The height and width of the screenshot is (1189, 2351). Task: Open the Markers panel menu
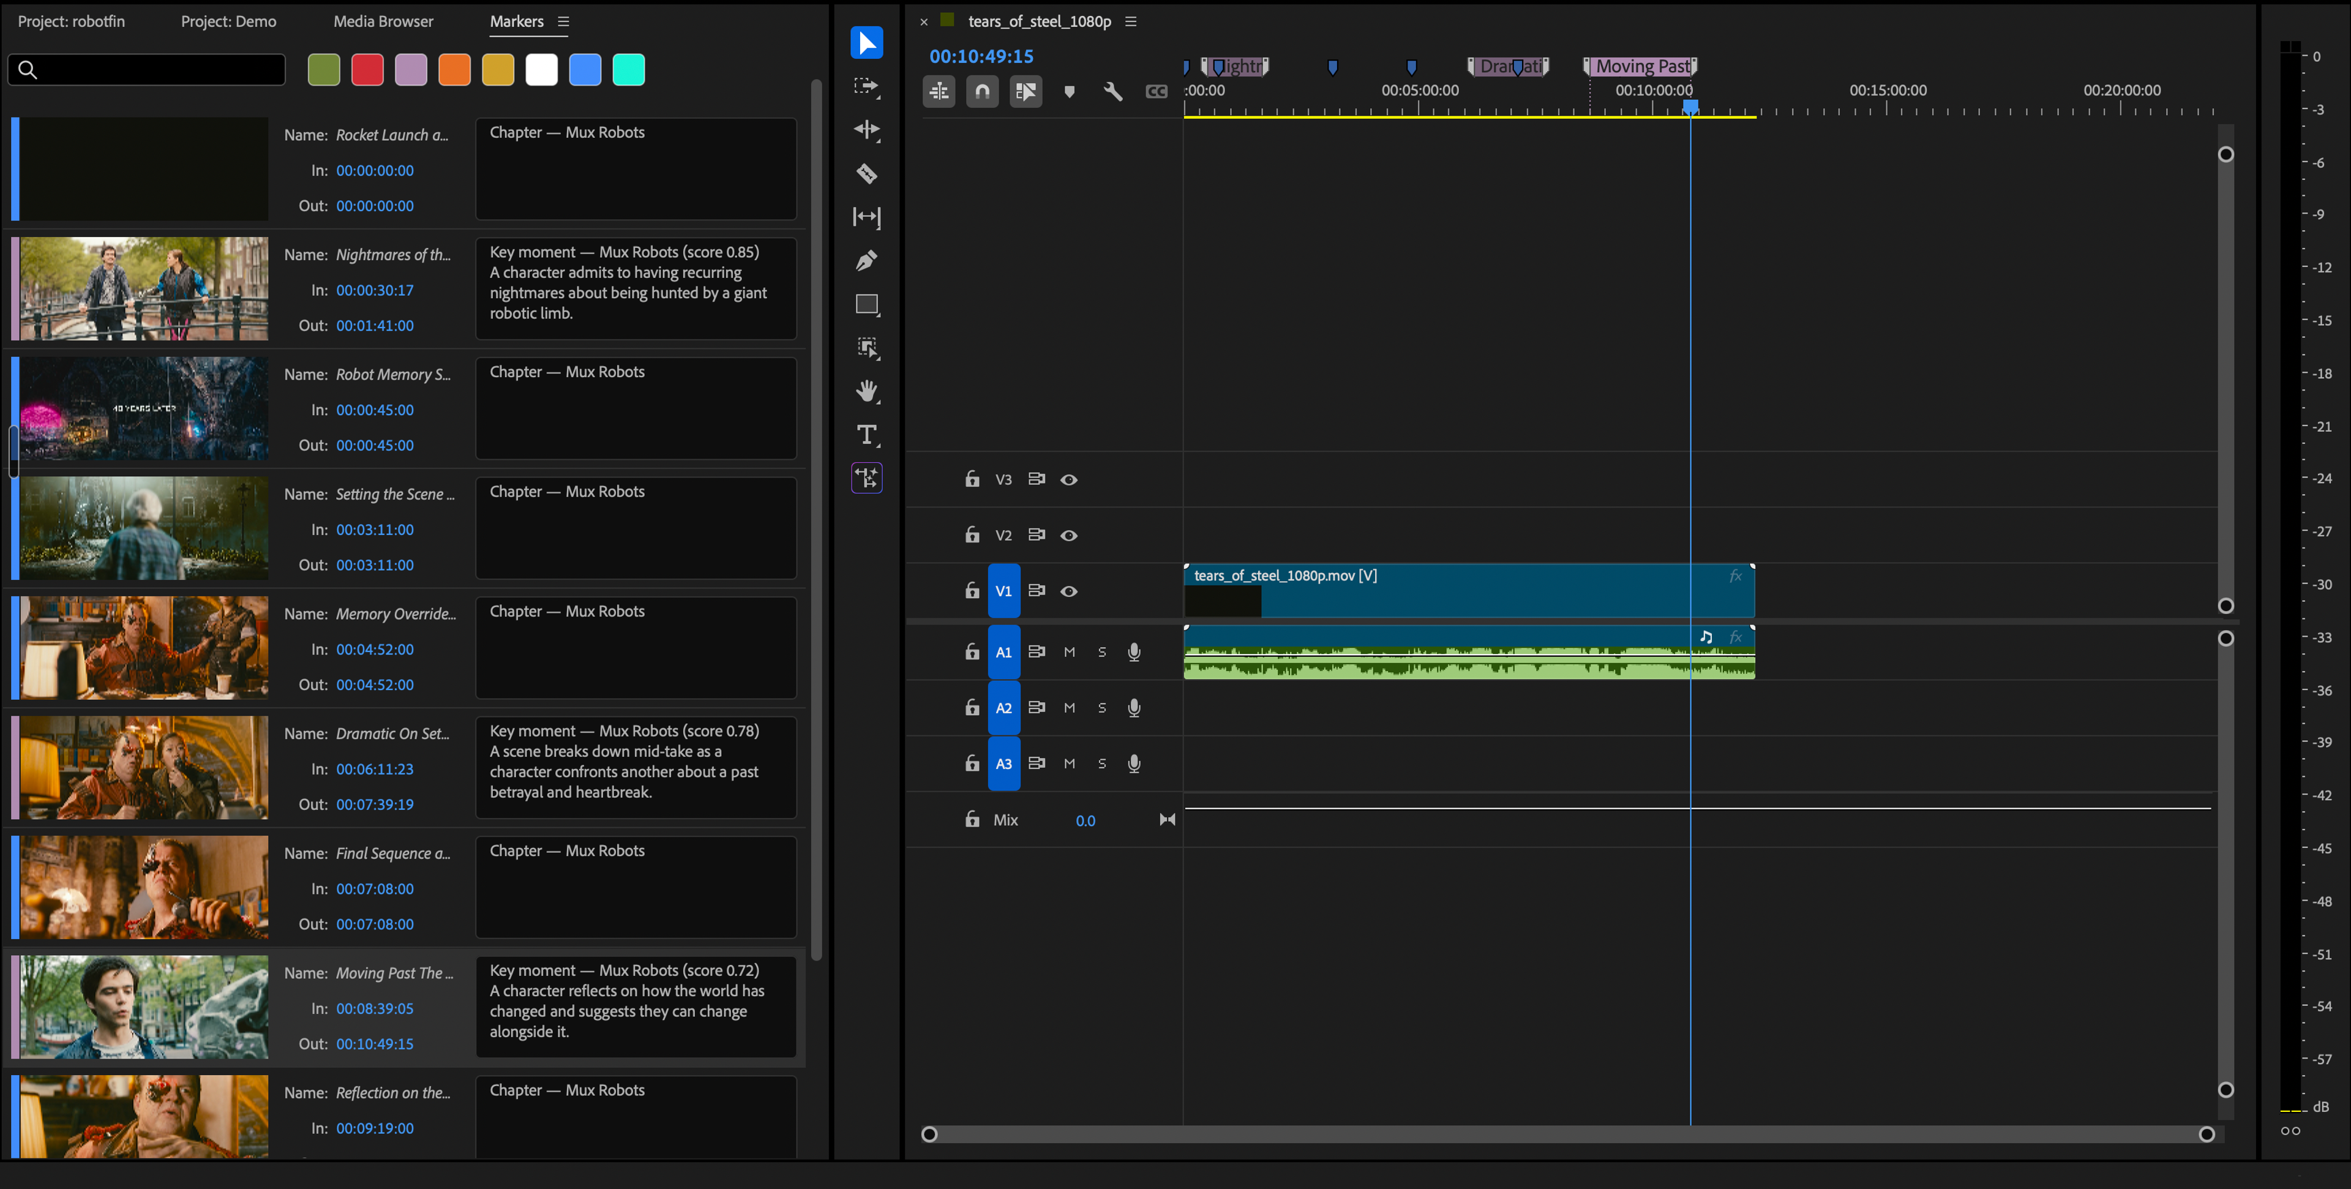pyautogui.click(x=563, y=22)
